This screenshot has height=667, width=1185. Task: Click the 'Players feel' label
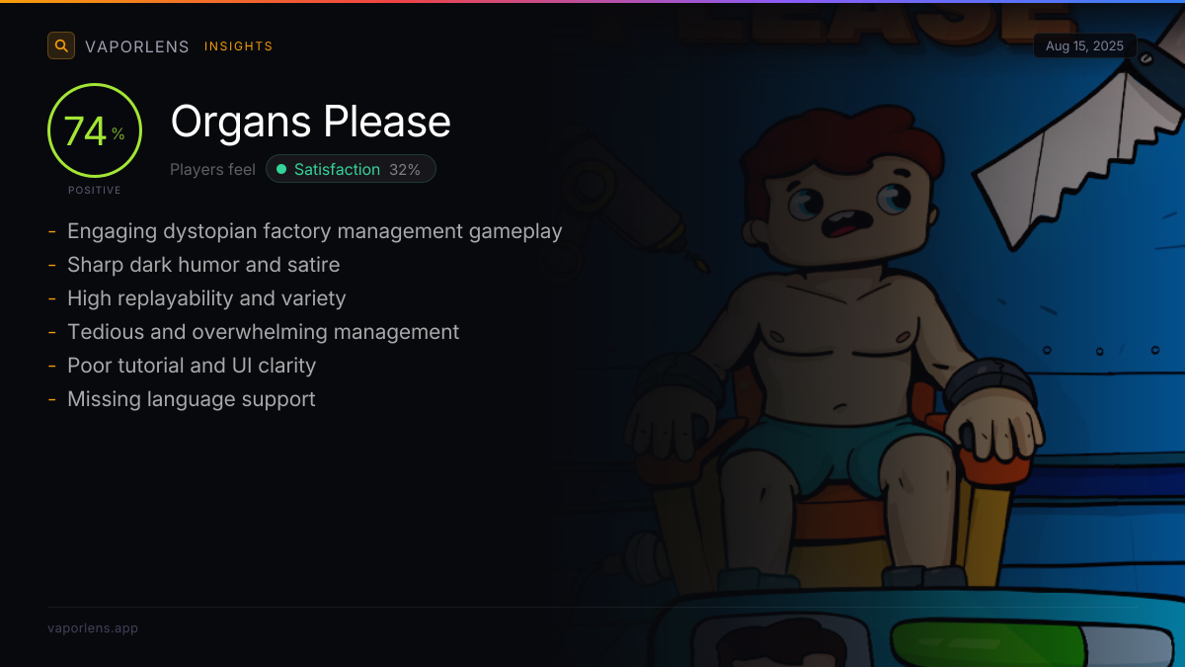tap(212, 169)
